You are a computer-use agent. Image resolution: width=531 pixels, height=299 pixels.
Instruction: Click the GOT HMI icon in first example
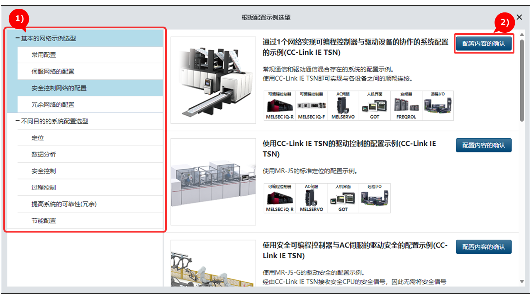click(375, 105)
